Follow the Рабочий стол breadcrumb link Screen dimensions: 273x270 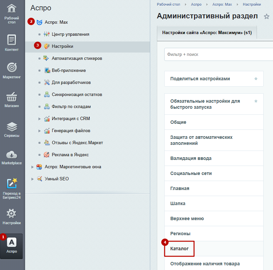pos(168,4)
